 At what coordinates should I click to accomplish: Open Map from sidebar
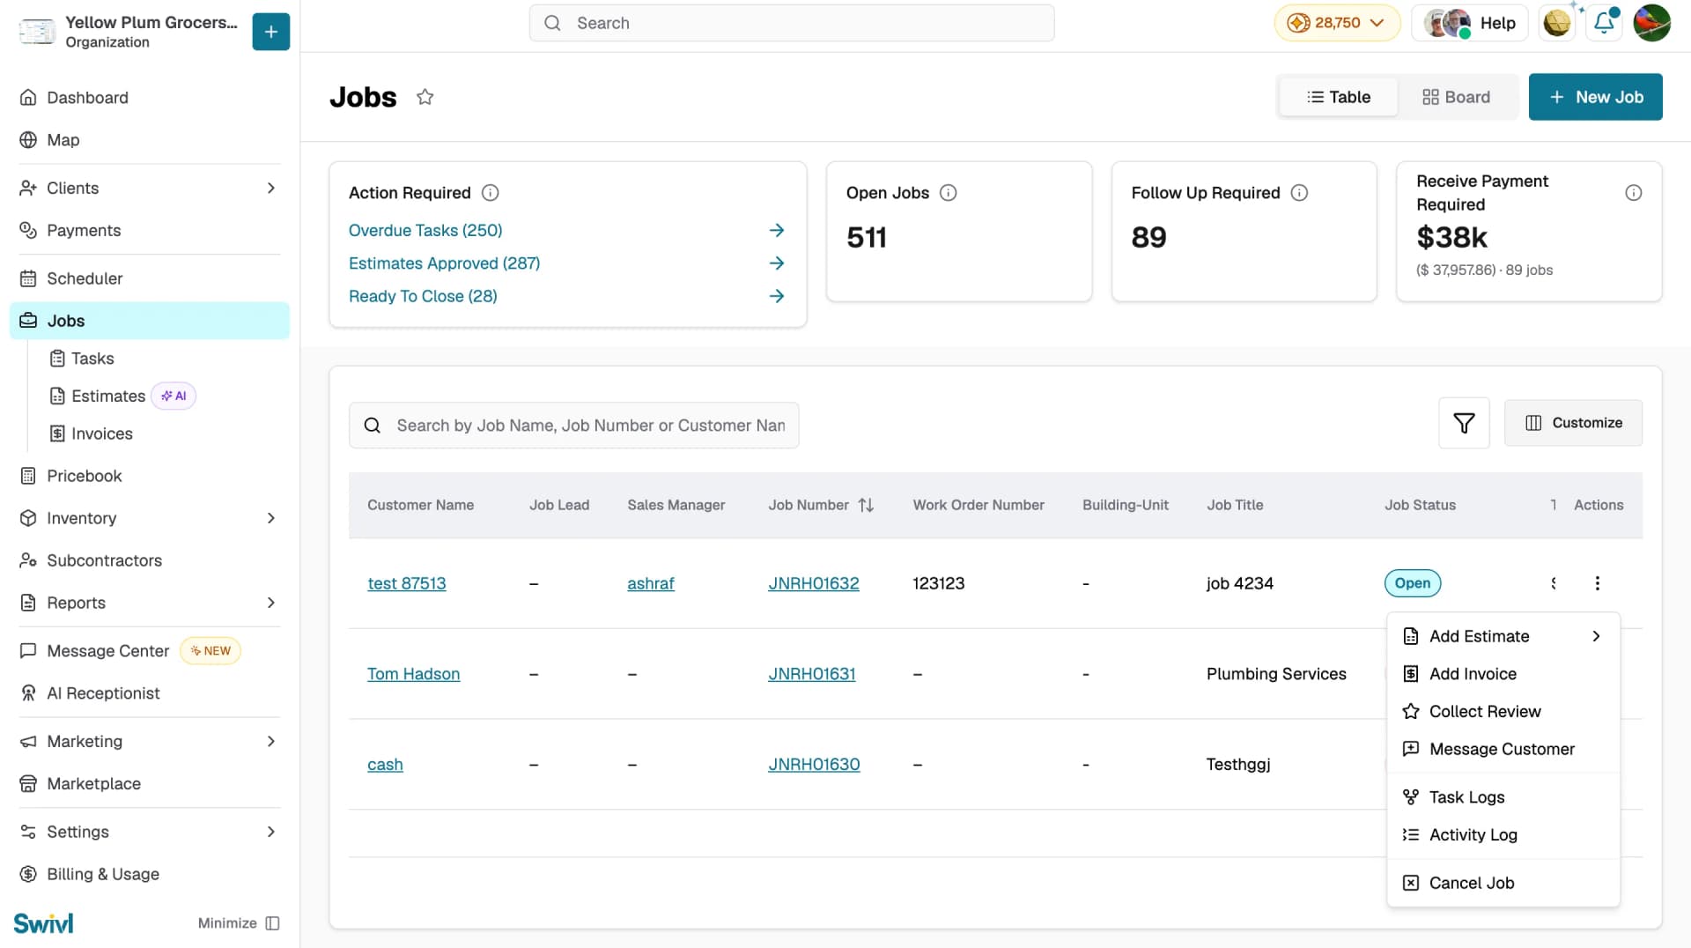pyautogui.click(x=150, y=140)
